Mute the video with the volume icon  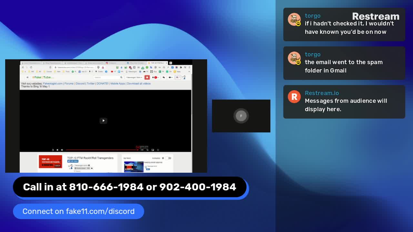(62, 150)
